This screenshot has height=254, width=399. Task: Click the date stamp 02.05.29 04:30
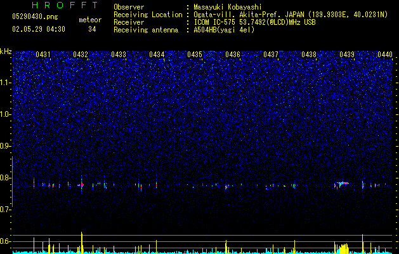[x=39, y=29]
